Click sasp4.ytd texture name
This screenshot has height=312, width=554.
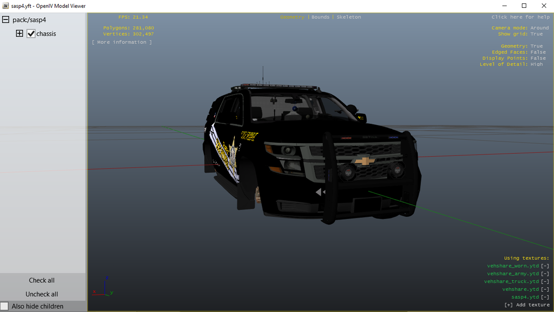(525, 297)
